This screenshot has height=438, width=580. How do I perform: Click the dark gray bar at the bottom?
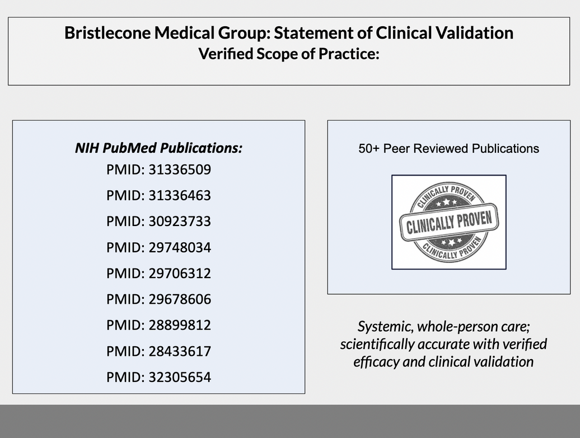point(290,421)
